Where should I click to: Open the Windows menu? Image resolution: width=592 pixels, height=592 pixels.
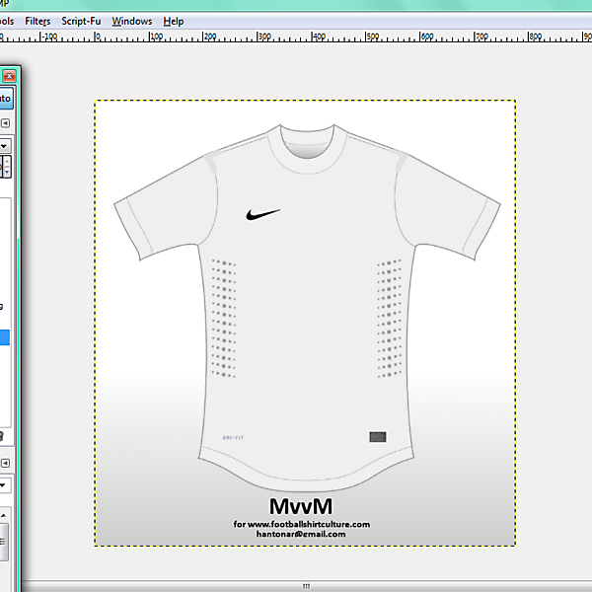coord(132,21)
